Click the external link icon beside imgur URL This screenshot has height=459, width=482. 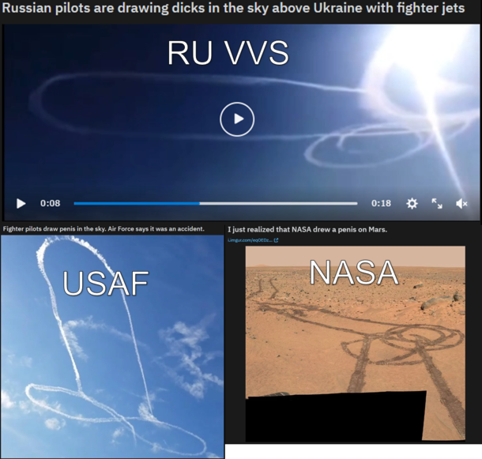click(x=276, y=240)
